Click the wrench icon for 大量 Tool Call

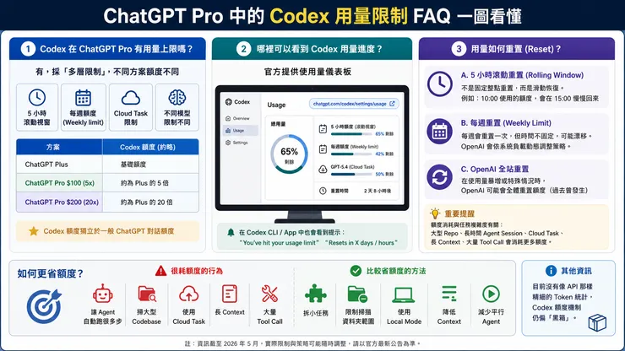click(269, 294)
